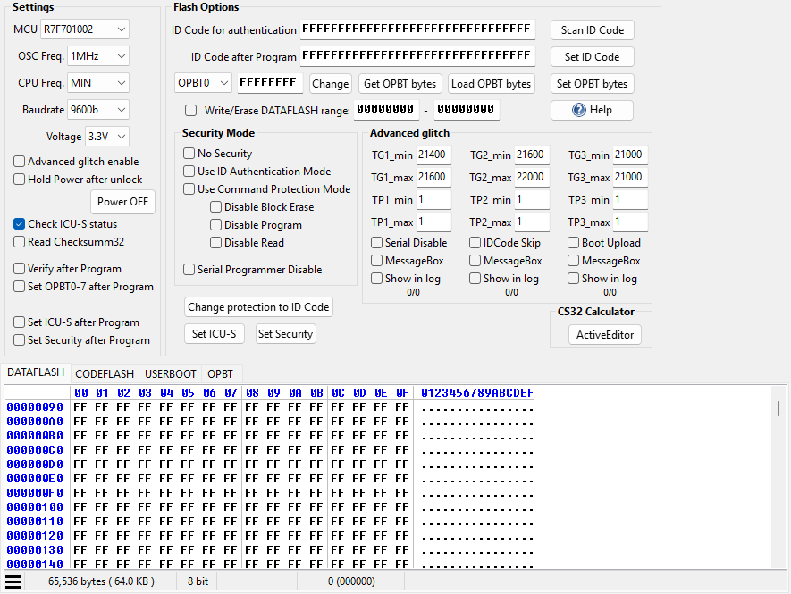Uncheck Check ICU-S status

click(19, 224)
